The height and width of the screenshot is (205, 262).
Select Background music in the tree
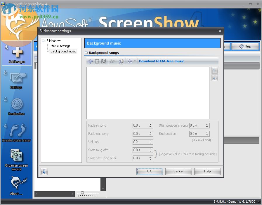64,51
